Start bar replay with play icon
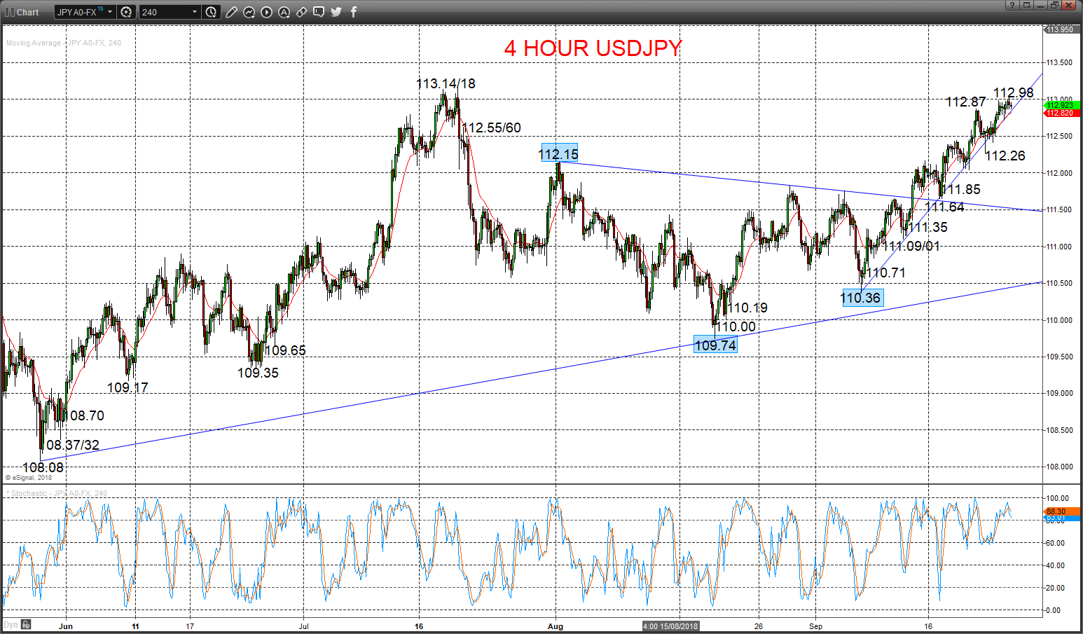The height and width of the screenshot is (634, 1083). (267, 12)
